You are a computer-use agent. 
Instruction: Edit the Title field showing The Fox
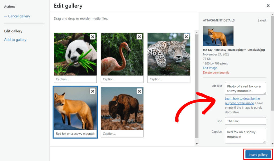click(x=245, y=121)
